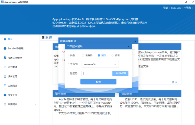
Task: Click the 提交上传 upload icon
Action: [x=5, y=95]
